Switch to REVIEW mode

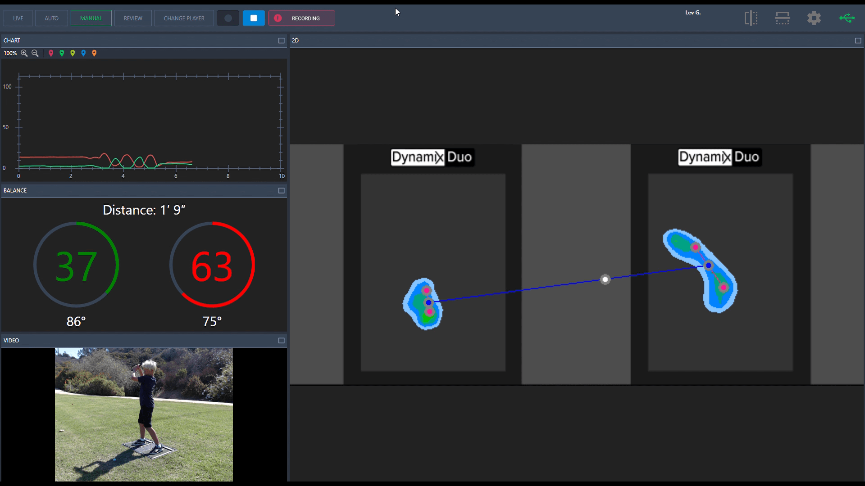(x=133, y=18)
